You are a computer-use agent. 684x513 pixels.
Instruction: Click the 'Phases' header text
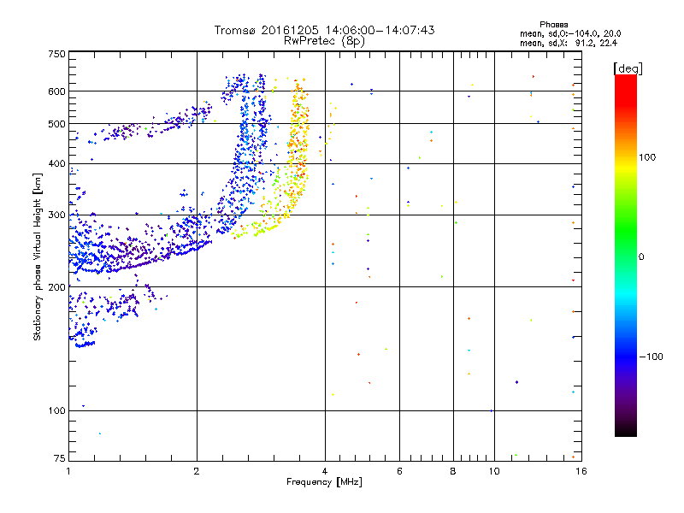click(x=553, y=25)
